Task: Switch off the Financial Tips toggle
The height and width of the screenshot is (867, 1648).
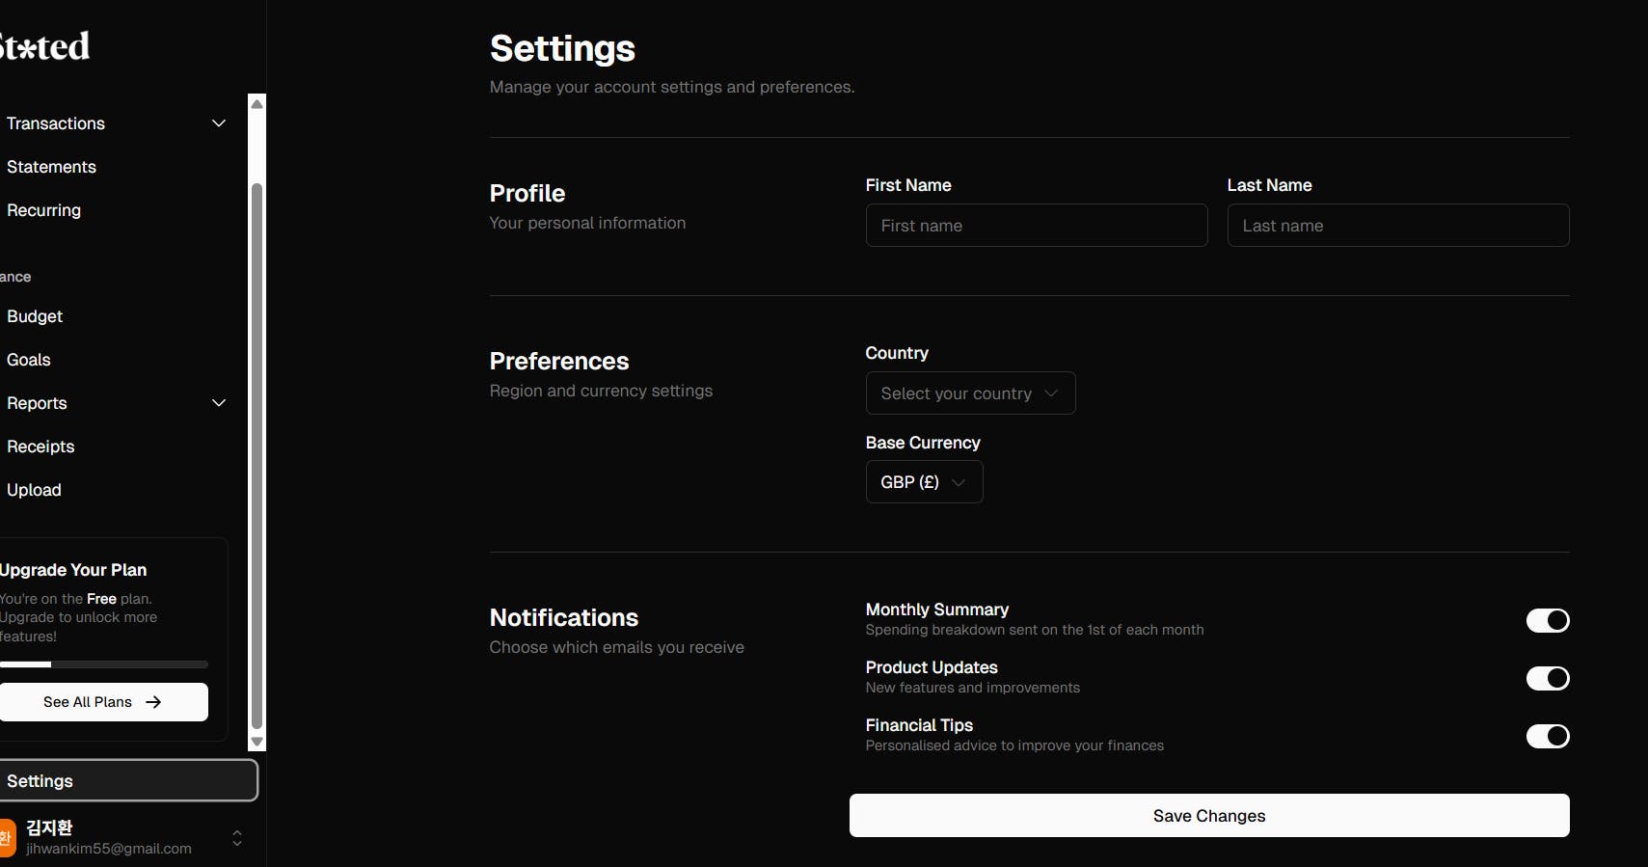Action: point(1547,736)
